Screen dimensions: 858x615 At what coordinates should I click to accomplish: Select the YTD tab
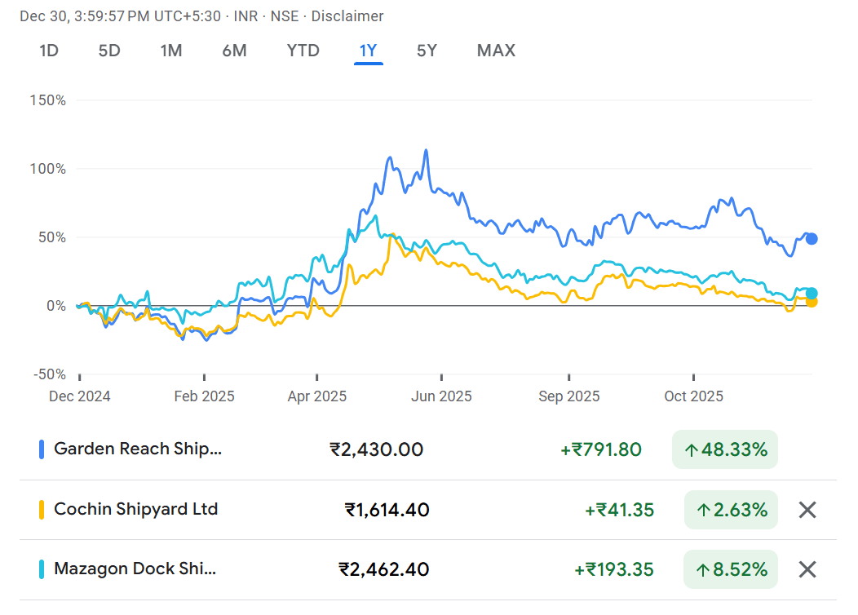pyautogui.click(x=303, y=51)
